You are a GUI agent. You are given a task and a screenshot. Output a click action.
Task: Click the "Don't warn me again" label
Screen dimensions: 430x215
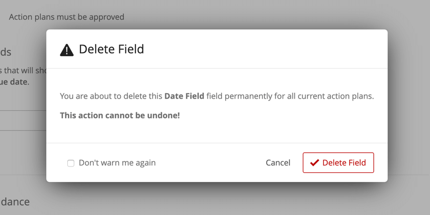coord(117,163)
